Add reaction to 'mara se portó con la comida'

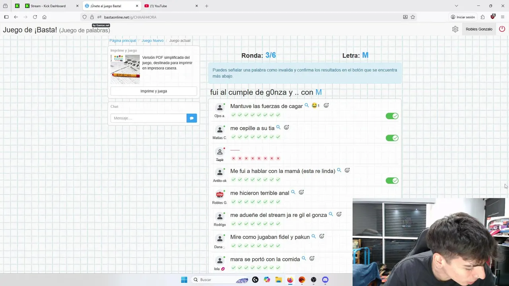coord(312,259)
